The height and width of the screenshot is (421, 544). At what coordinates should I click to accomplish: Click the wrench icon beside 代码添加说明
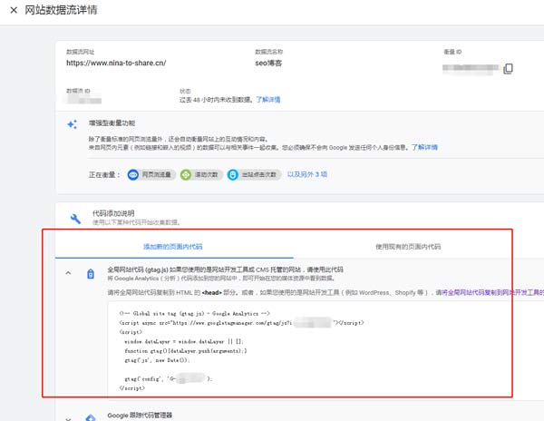click(75, 219)
